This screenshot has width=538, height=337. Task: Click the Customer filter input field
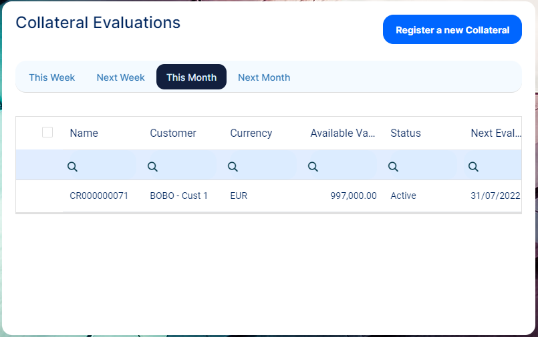pyautogui.click(x=187, y=167)
